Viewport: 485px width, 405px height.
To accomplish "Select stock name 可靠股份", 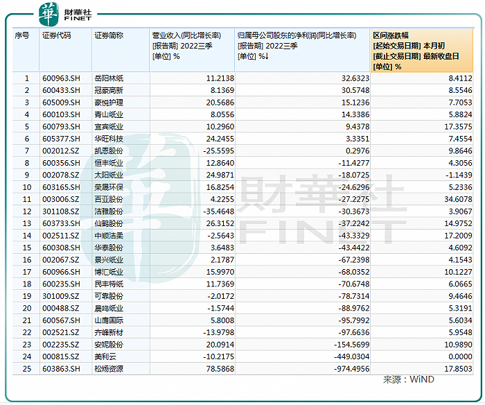I will [x=109, y=296].
